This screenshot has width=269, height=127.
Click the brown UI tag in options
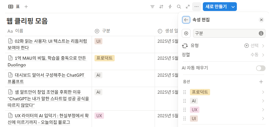click(x=194, y=119)
